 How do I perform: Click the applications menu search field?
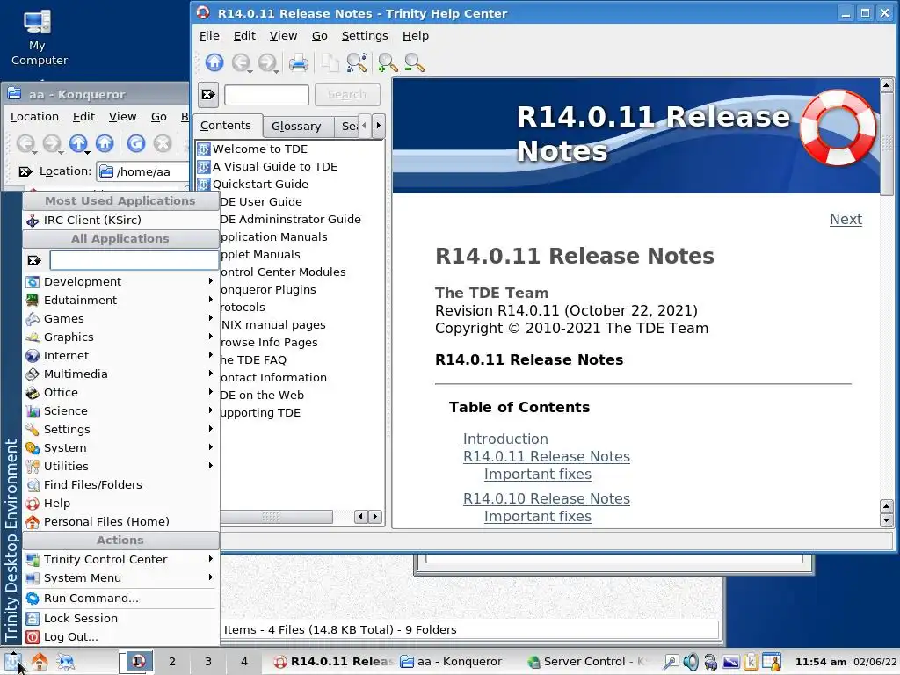[x=134, y=260]
